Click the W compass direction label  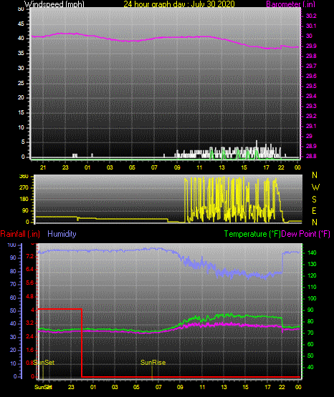pyautogui.click(x=315, y=187)
